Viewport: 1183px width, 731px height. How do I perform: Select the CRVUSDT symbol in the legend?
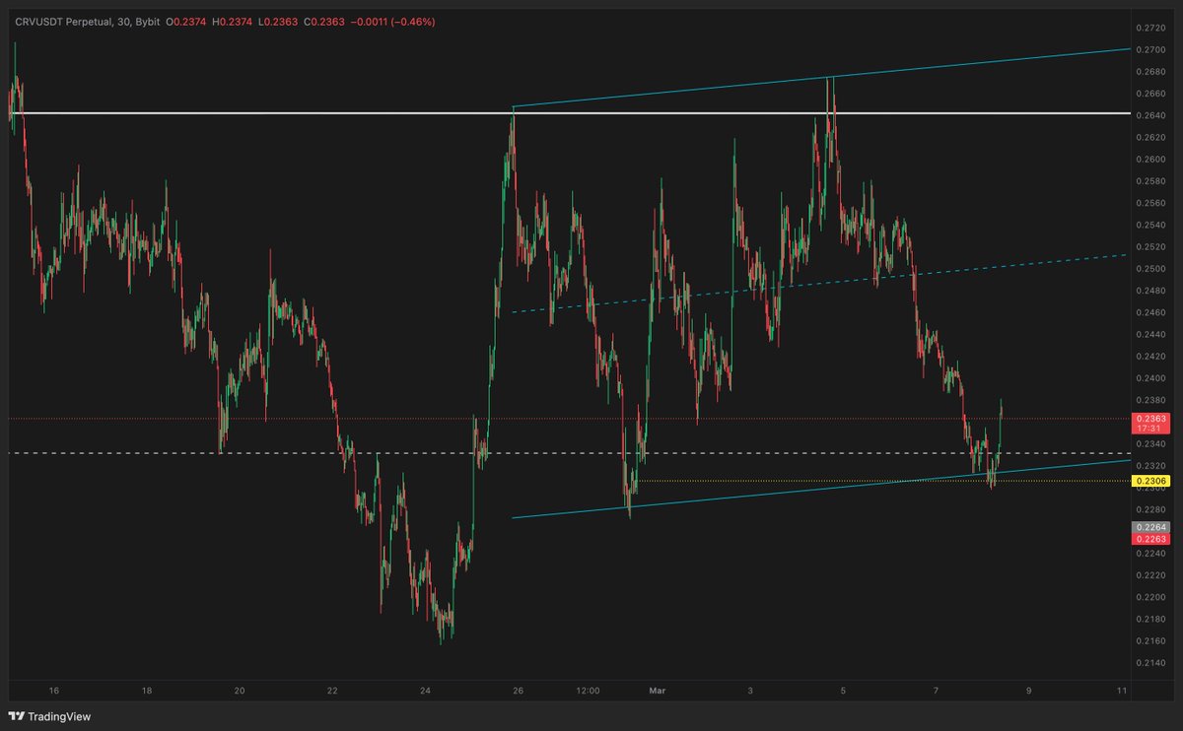tap(39, 21)
